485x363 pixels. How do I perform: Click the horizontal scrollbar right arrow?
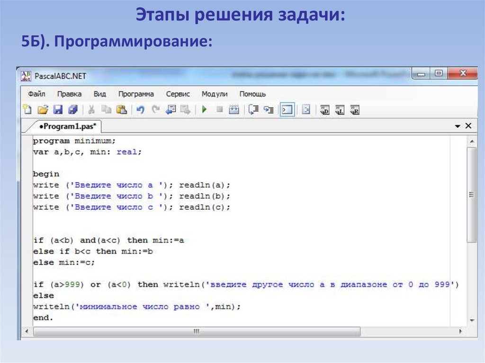[460, 331]
